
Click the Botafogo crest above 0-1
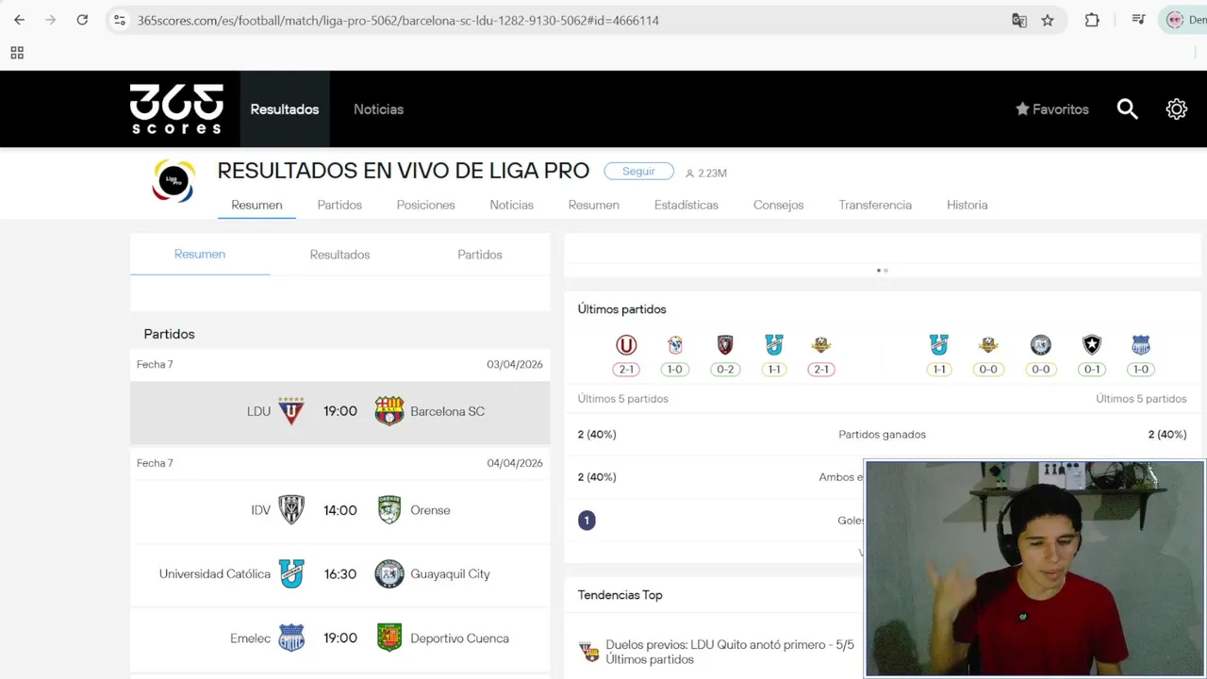pyautogui.click(x=1092, y=345)
